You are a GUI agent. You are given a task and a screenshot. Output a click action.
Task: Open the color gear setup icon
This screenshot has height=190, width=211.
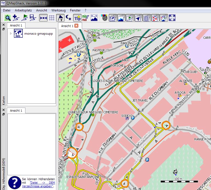(104, 18)
